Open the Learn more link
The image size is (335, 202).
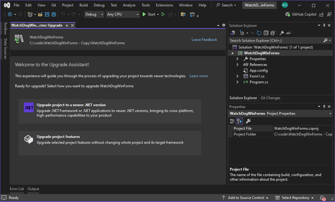[198, 76]
